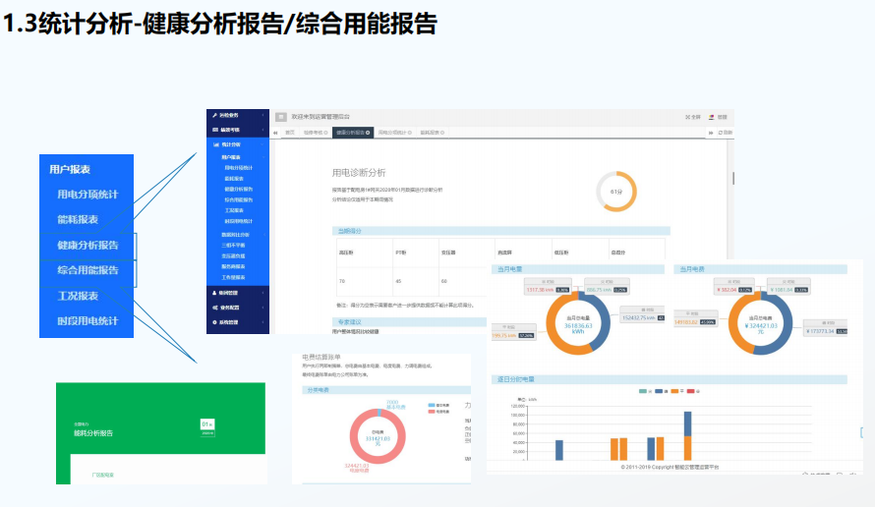The image size is (875, 507).
Task: Click the 61分 score ring gauge
Action: click(616, 192)
